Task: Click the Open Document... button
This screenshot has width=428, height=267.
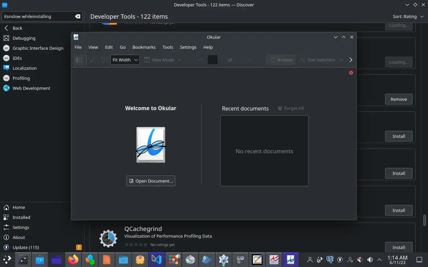Action: 151,181
